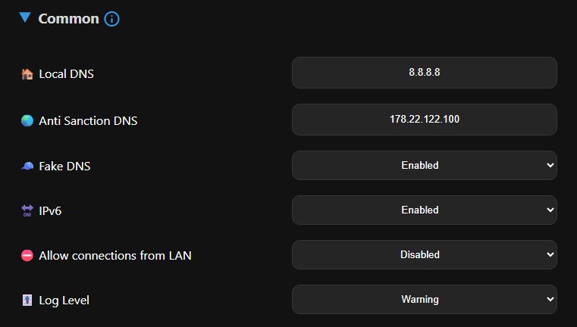577x327 pixels.
Task: Click the Log Level label text
Action: (x=64, y=301)
